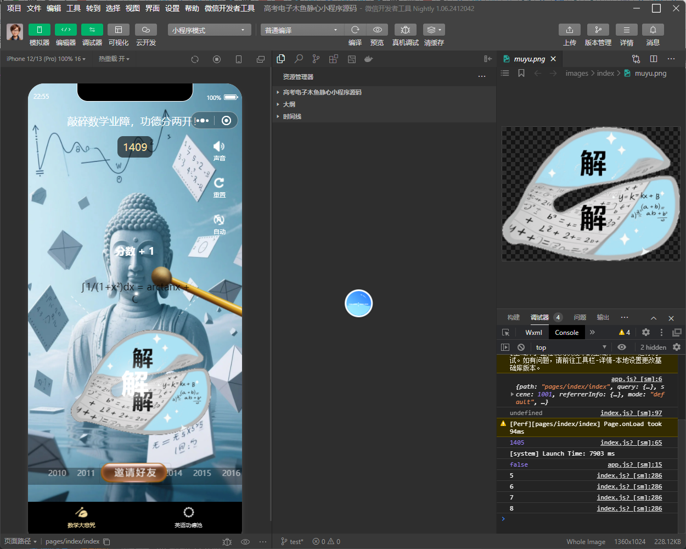The width and height of the screenshot is (686, 549).
Task: Open 资源管理器 more actions menu
Action: pos(482,76)
